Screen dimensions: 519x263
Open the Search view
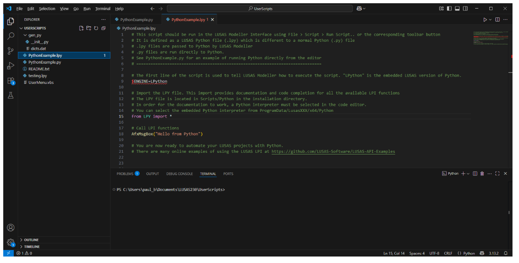click(x=11, y=36)
